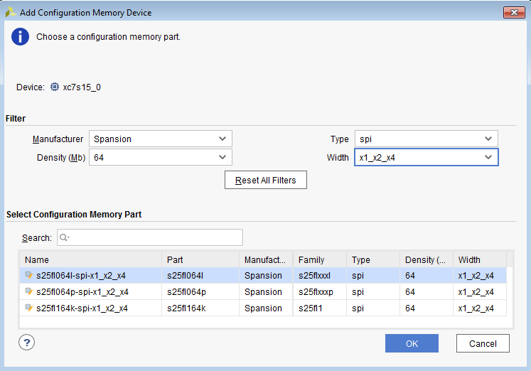The height and width of the screenshot is (371, 531).
Task: Close the Add Configuration Memory Device dialog
Action: point(514,12)
